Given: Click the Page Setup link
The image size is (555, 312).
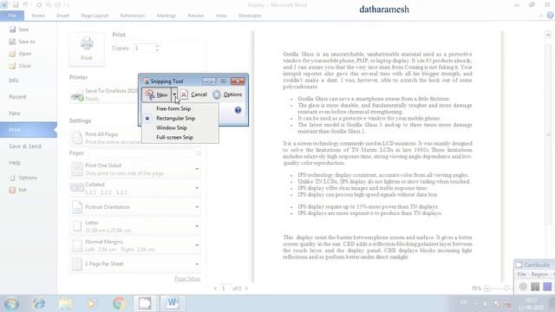Looking at the screenshot, I should click(187, 279).
